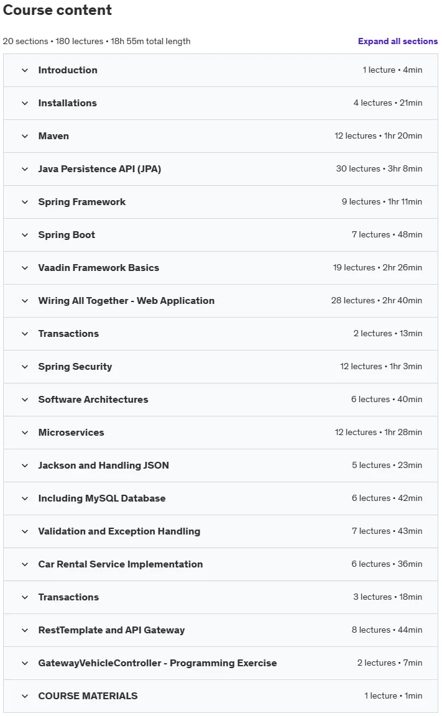442x716 pixels.
Task: Open GatewayVehicleController Programming Exercise section
Action: tap(221, 663)
